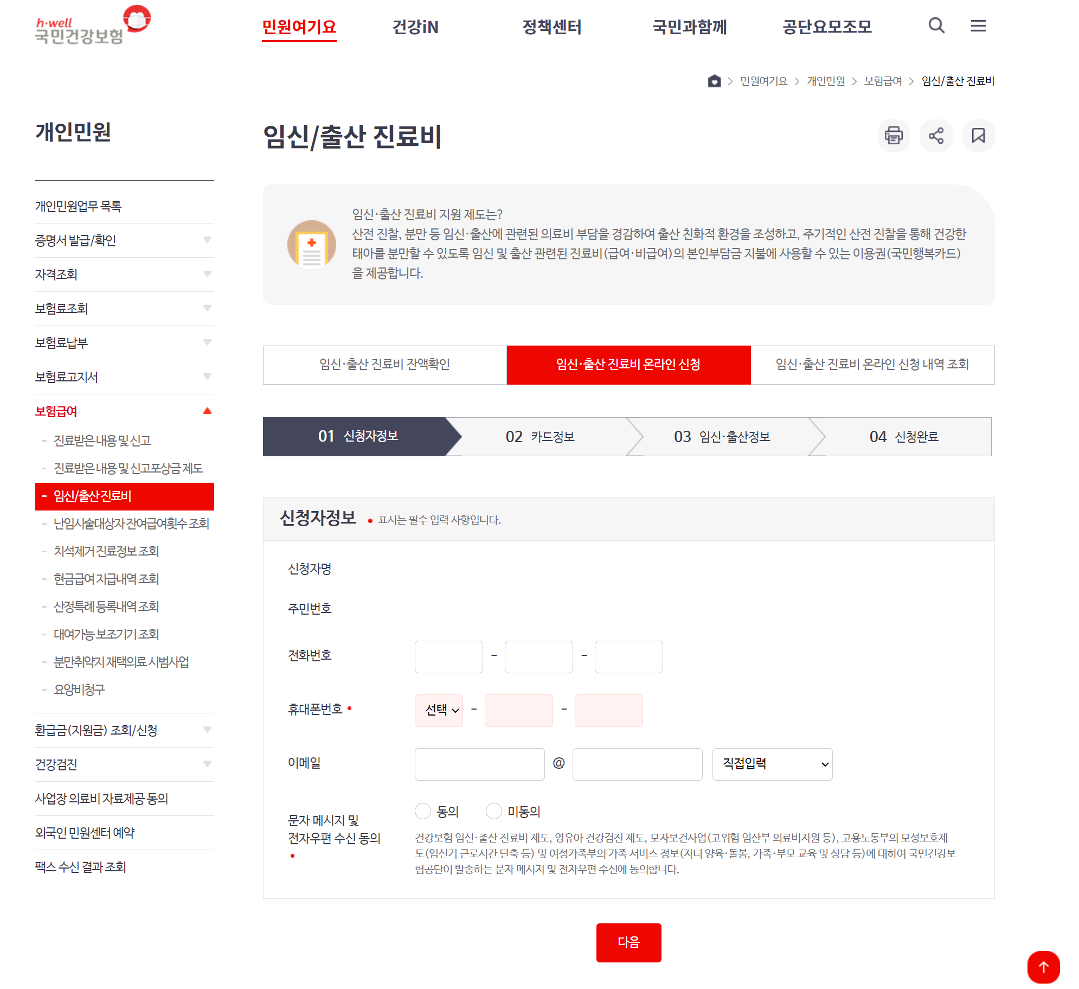Viewport: 1079px width, 989px height.
Task: Click the search magnifier icon
Action: tap(936, 25)
